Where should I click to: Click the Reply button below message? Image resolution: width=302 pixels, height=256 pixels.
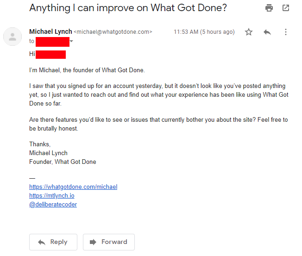click(x=53, y=242)
